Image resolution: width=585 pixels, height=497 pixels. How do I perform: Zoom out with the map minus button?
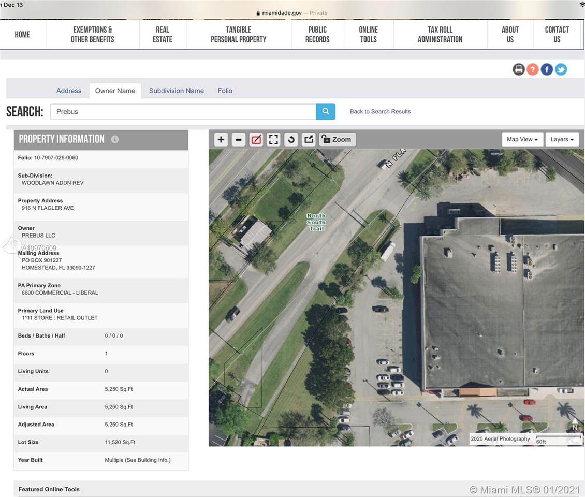(239, 140)
